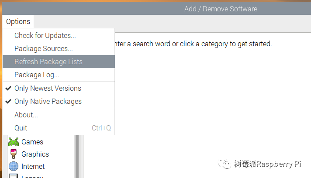Select the Games category label
Viewport: 311px width, 178px height.
tap(32, 142)
